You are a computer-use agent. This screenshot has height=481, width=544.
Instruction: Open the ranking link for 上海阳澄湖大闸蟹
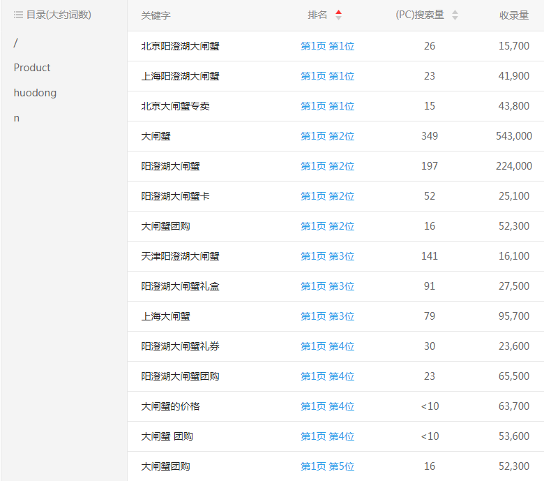(x=327, y=76)
